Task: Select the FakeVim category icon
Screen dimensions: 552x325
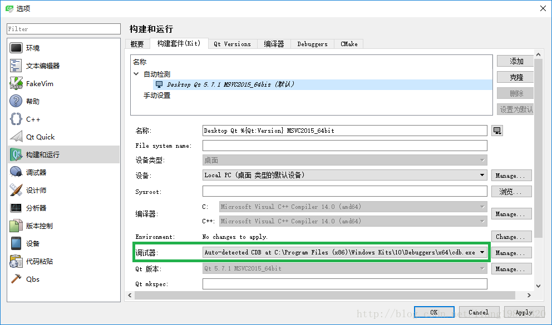Action: click(16, 84)
